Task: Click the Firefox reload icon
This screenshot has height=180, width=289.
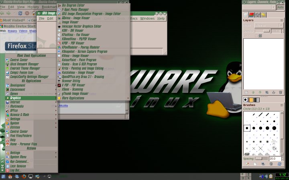Action: point(20,13)
